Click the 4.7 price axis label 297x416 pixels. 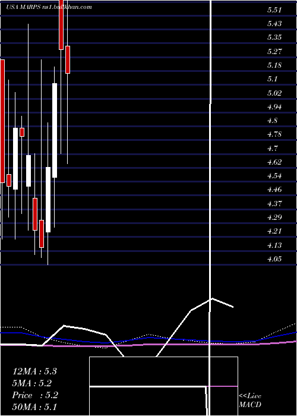click(x=272, y=148)
